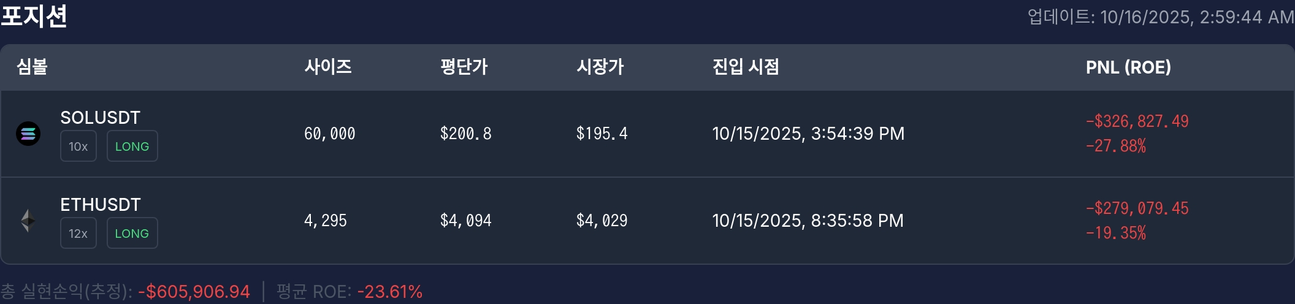The width and height of the screenshot is (1295, 304).
Task: Sort by the 심볼 column header
Action: [32, 67]
